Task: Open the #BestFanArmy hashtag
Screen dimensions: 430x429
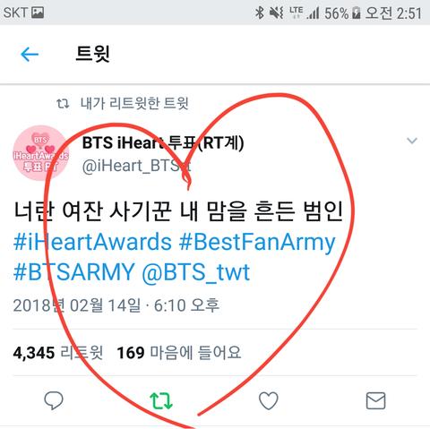Action: [x=257, y=242]
